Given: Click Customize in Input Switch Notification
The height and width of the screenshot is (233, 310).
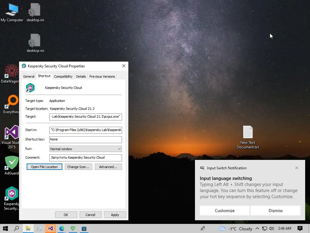Looking at the screenshot, I should click(225, 211).
